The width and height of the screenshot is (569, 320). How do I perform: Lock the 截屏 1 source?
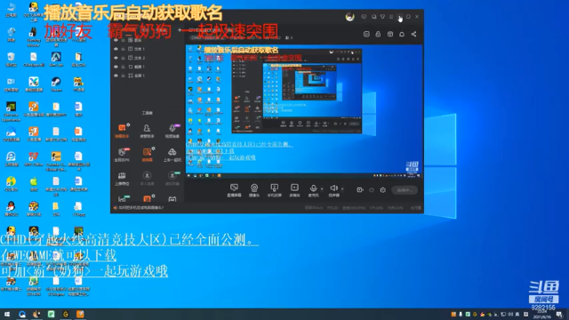tap(123, 67)
